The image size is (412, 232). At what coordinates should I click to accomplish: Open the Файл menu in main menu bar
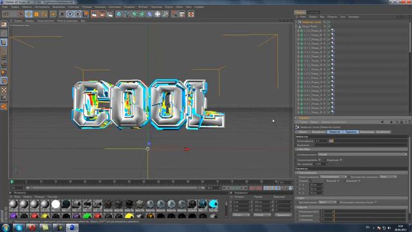point(5,7)
